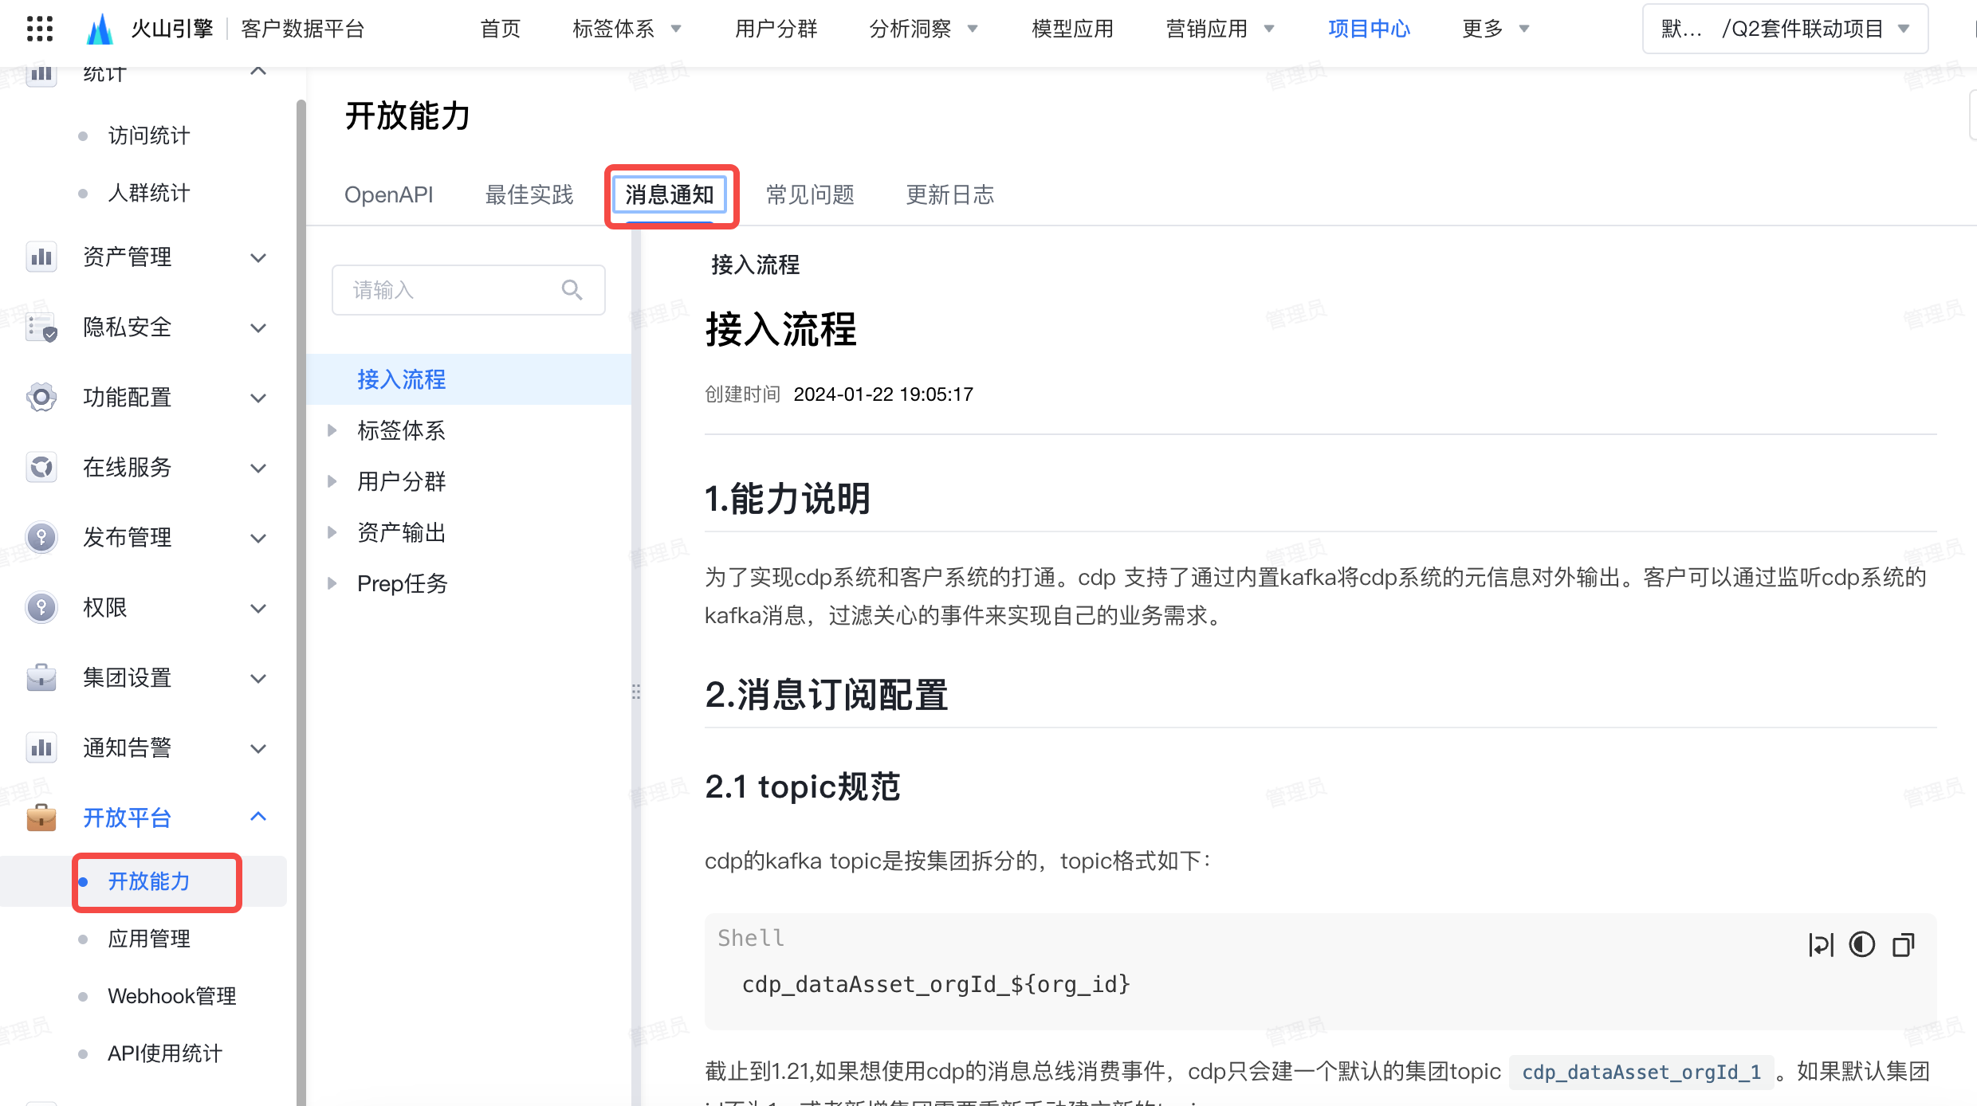Expand the 通知告警 sidebar section
1977x1106 pixels.
(x=257, y=749)
